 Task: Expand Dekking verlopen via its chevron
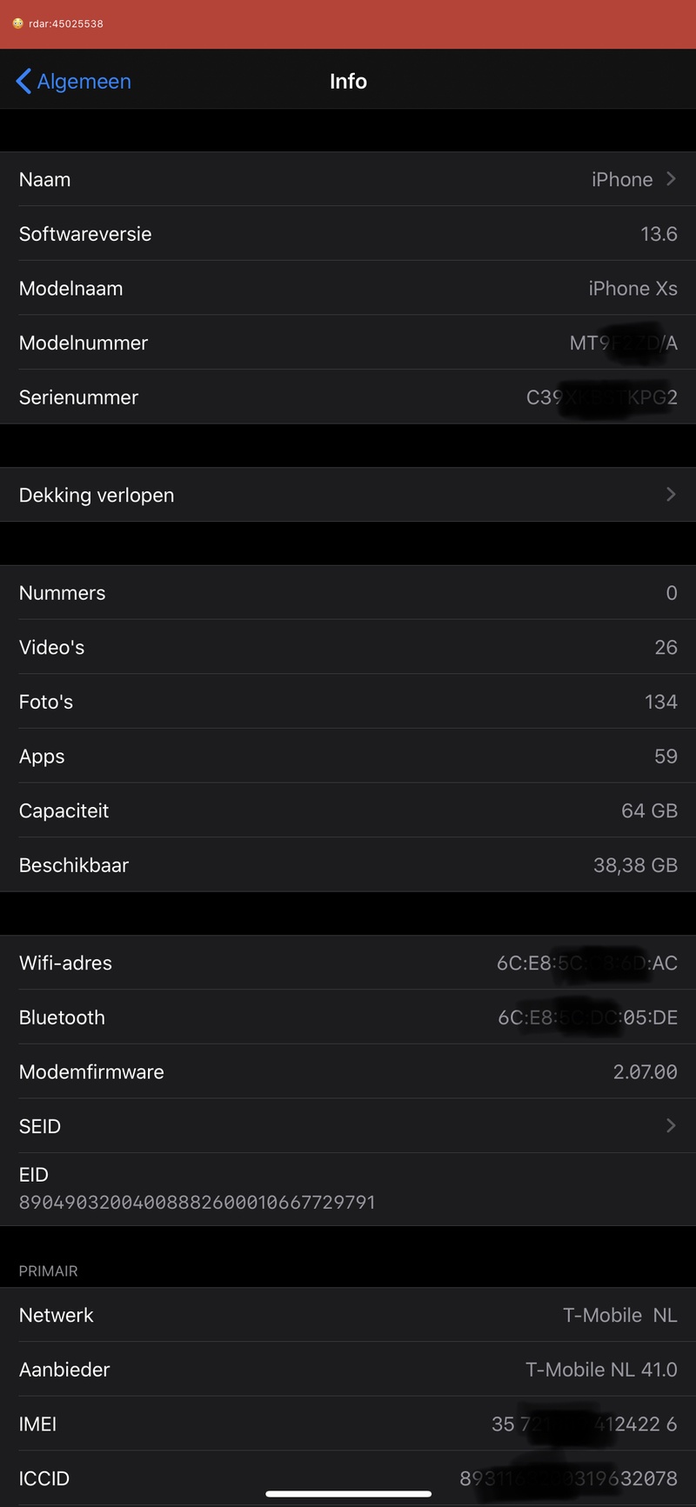(x=671, y=495)
